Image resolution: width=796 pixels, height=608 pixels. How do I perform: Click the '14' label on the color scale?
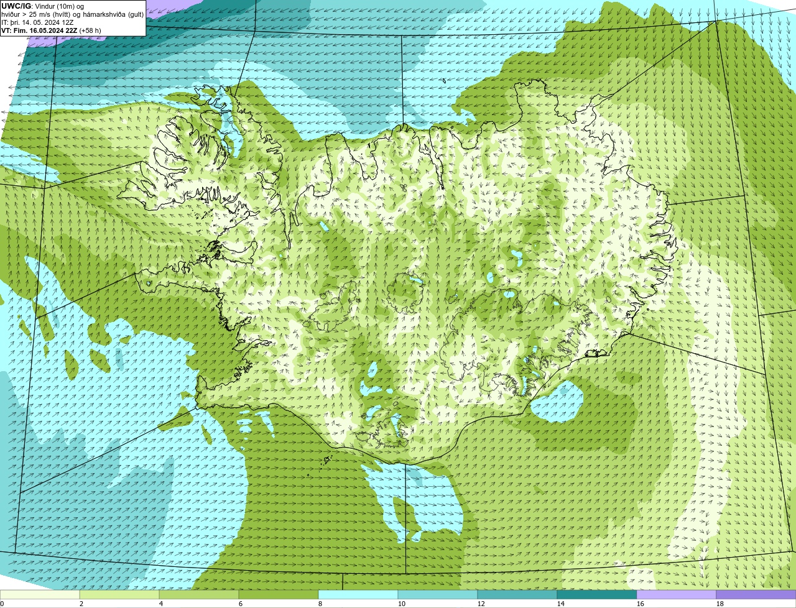pyautogui.click(x=561, y=604)
